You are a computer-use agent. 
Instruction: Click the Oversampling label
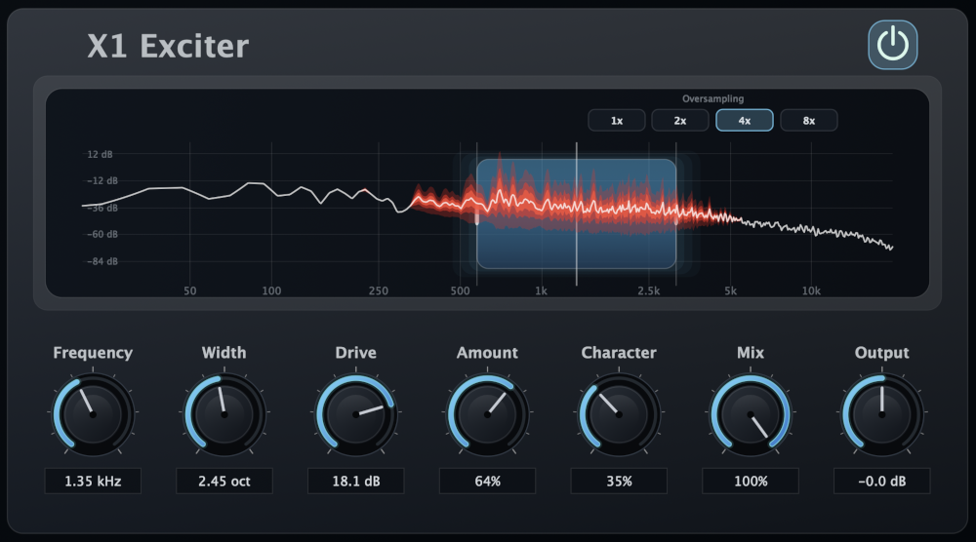(712, 98)
